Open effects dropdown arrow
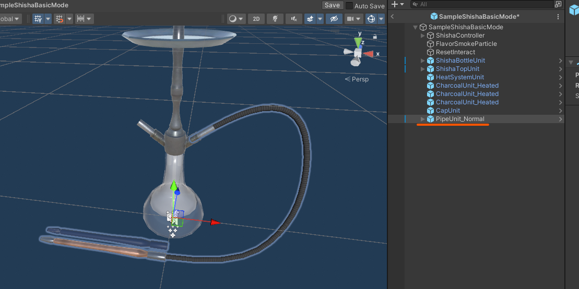579x289 pixels. [320, 19]
